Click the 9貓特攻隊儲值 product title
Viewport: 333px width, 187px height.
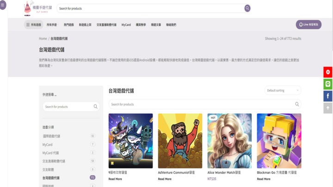(117, 173)
